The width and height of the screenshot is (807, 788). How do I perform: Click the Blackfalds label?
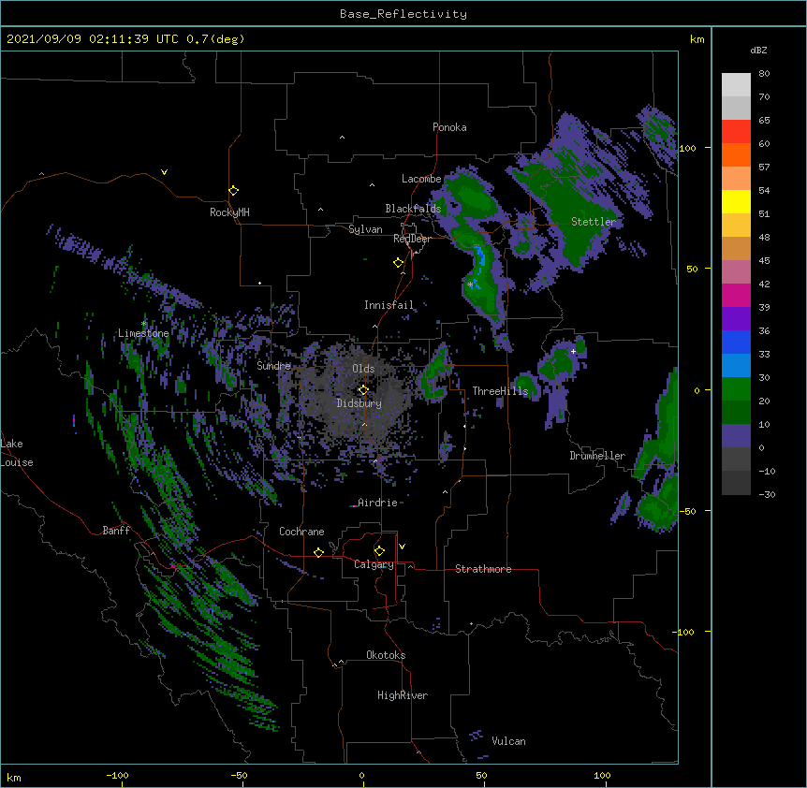[413, 209]
